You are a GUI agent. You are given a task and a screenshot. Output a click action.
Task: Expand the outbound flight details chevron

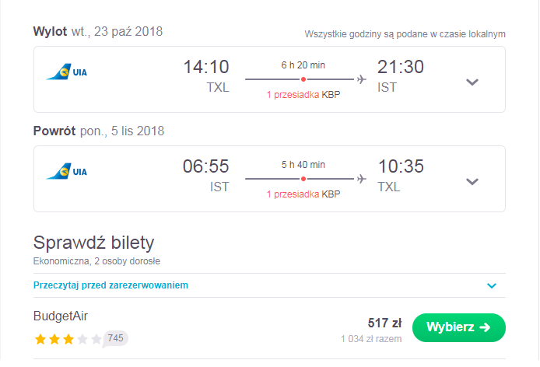click(x=472, y=82)
